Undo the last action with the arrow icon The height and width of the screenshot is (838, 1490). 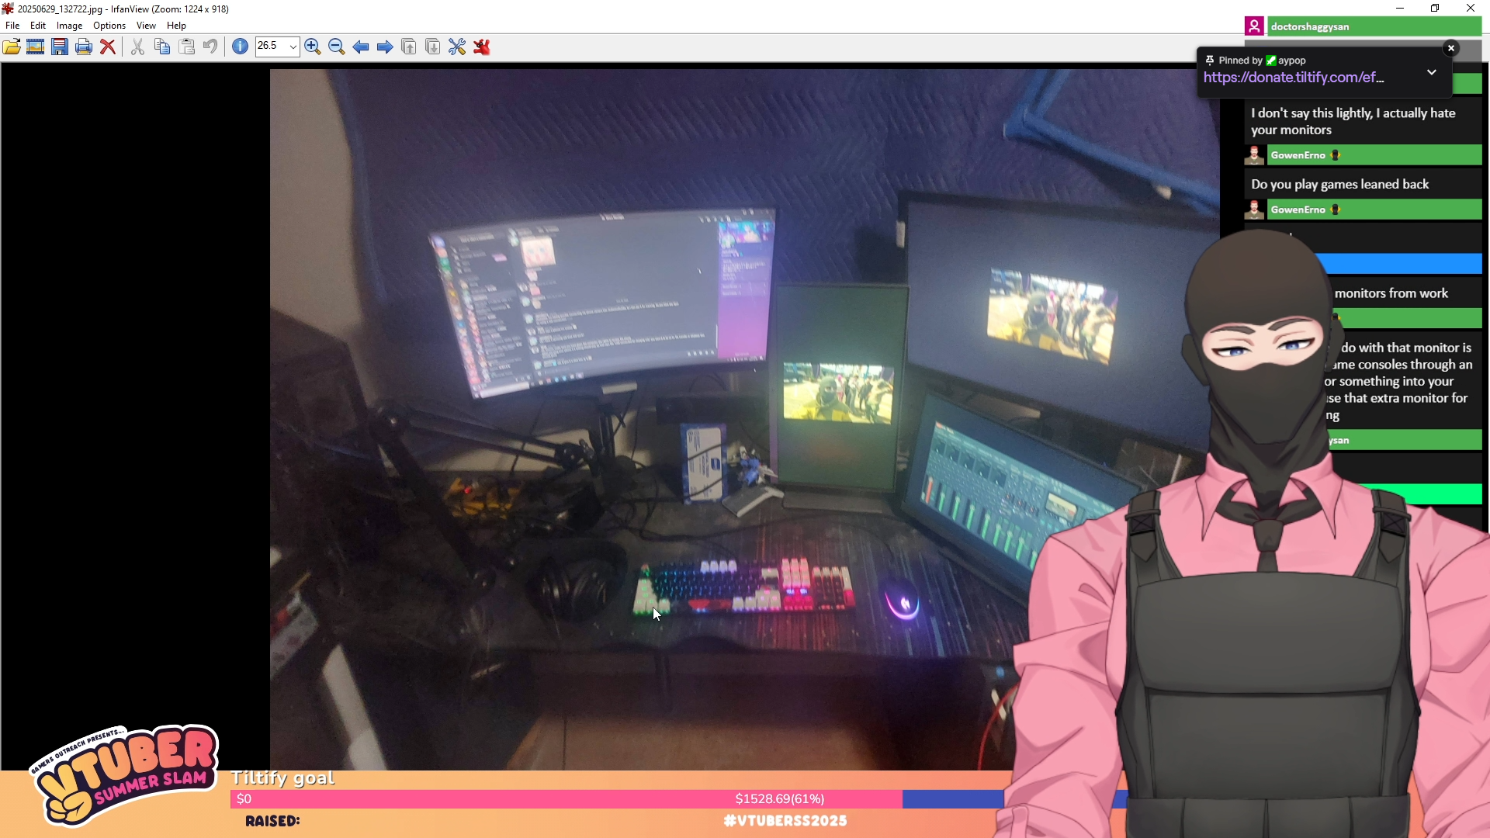point(210,47)
